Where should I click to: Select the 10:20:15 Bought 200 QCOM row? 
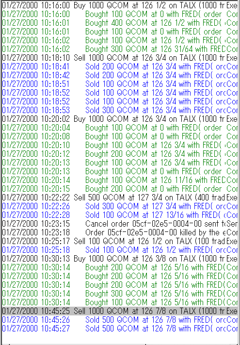[x=120, y=189]
